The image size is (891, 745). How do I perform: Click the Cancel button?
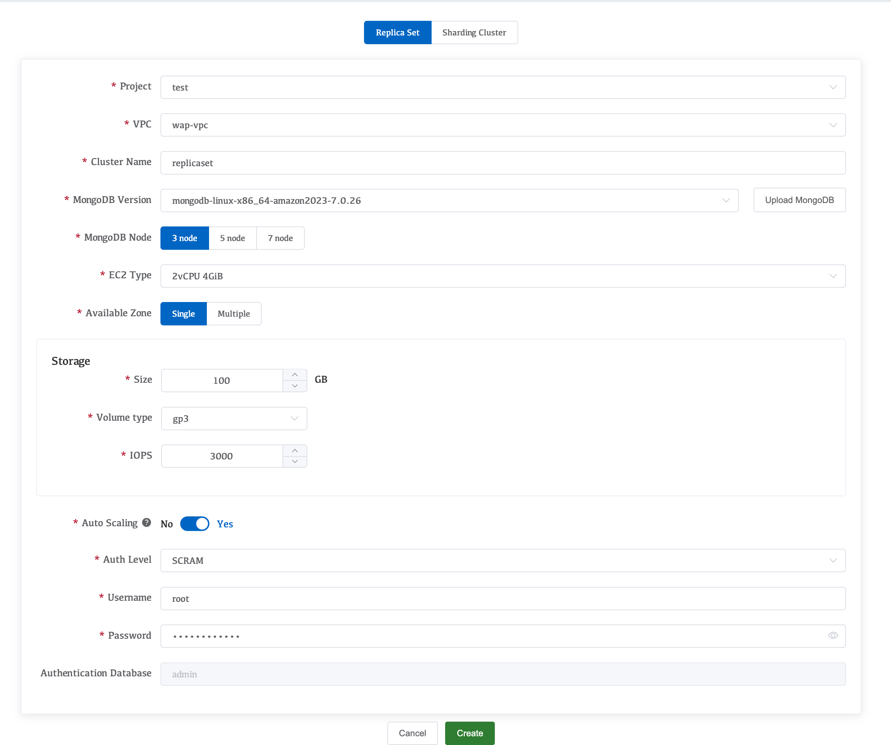click(412, 733)
